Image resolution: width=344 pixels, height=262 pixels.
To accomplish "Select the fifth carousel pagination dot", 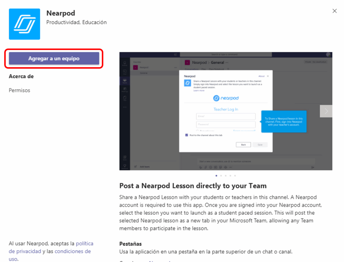I will pyautogui.click(x=235, y=176).
